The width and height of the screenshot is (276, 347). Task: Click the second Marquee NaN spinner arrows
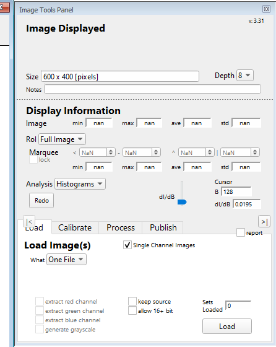(x=156, y=152)
